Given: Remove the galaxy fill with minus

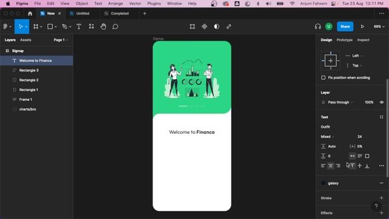Looking at the screenshot, I should (382, 183).
